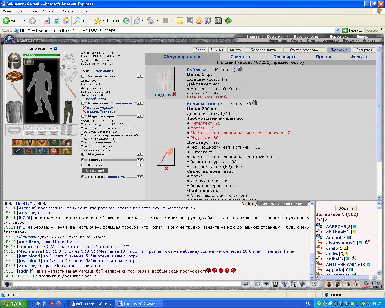Click the red X under Корявый Посох

pos(166,169)
